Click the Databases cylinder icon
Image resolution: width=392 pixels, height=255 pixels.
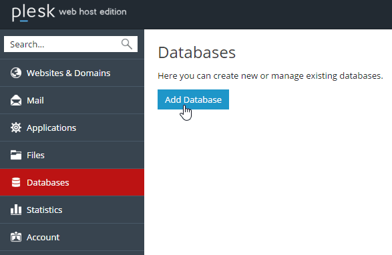[16, 182]
